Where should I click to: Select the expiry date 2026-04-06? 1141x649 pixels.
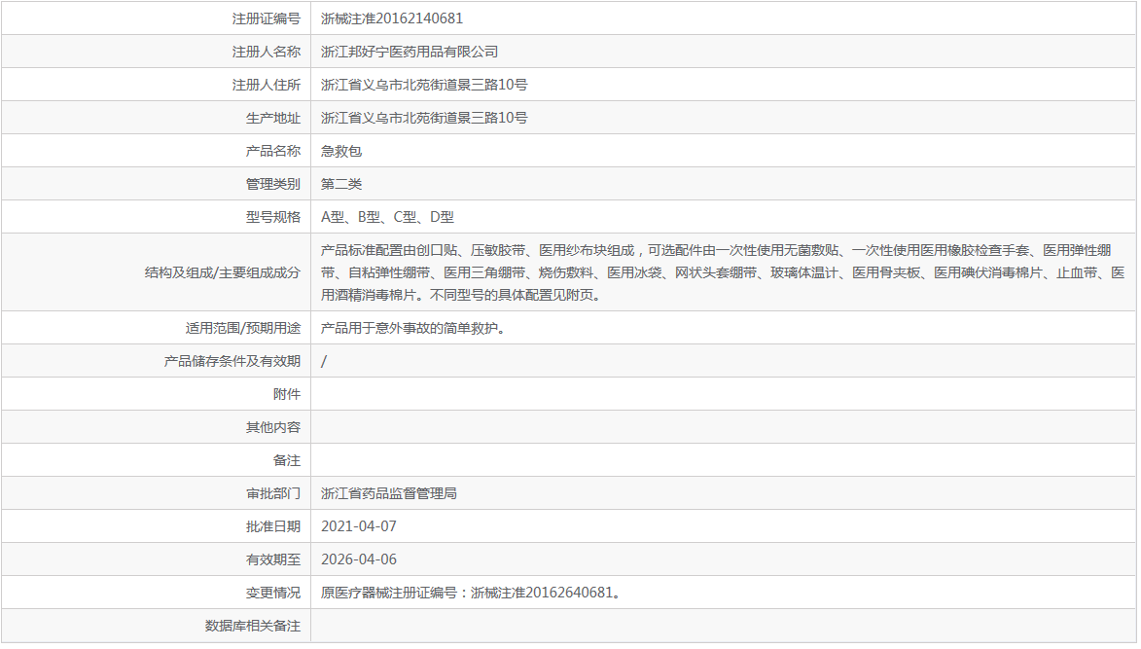(x=358, y=559)
